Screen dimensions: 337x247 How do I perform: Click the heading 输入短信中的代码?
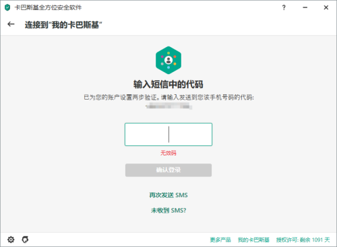click(x=168, y=84)
